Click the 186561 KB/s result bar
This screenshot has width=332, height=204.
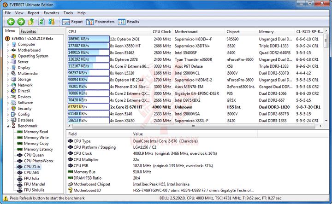point(89,39)
